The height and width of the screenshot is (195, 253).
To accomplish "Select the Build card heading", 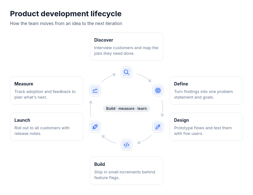I will click(x=100, y=164).
